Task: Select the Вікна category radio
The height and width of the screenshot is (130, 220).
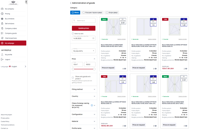Action: pos(75,13)
